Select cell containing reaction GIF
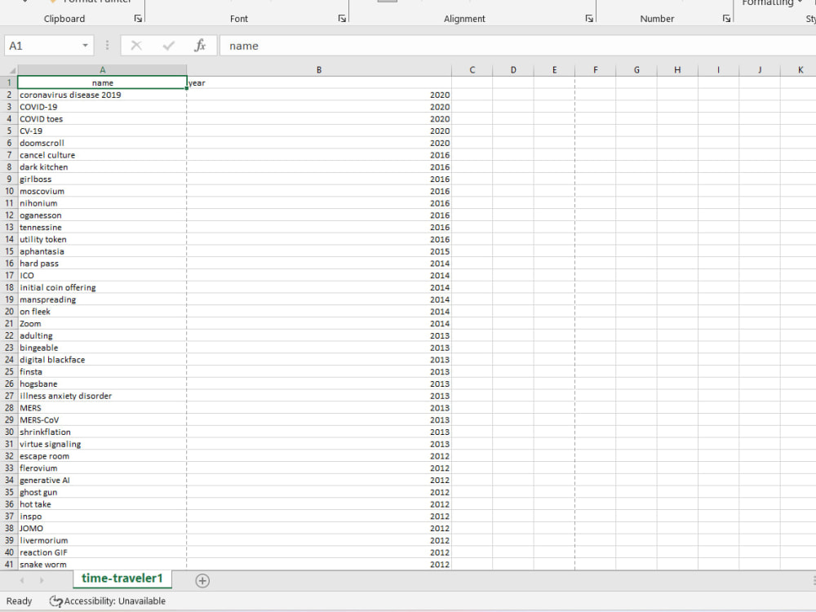 (x=103, y=552)
